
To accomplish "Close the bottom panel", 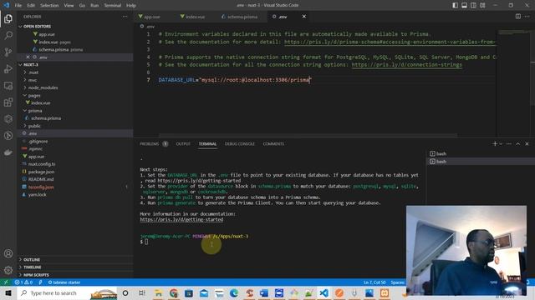I will [x=527, y=144].
